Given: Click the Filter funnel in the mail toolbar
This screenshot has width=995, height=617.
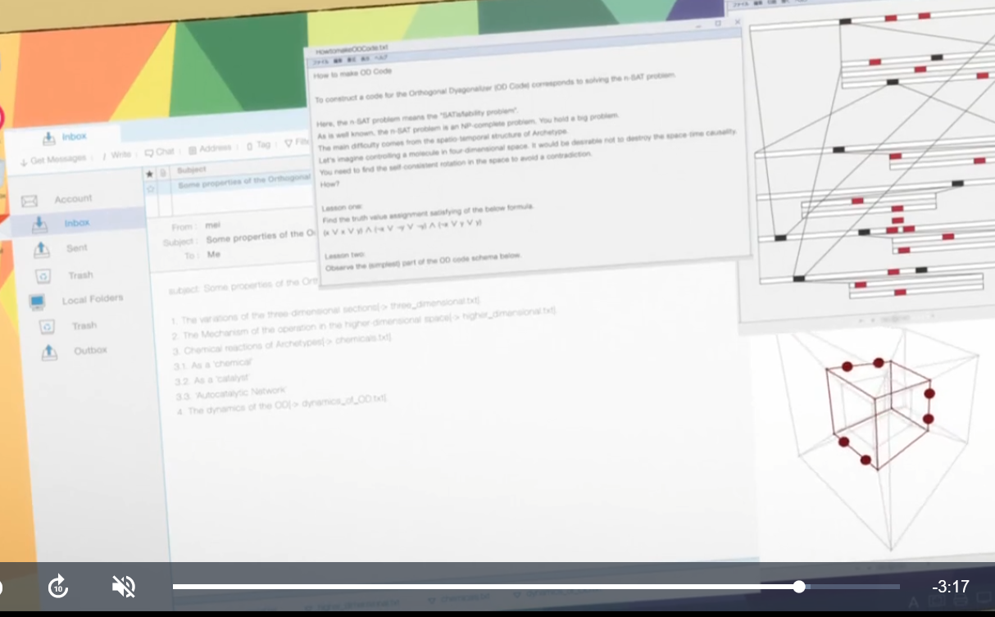Looking at the screenshot, I should tap(296, 143).
